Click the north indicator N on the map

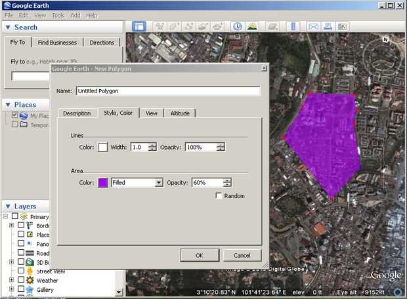pyautogui.click(x=385, y=39)
